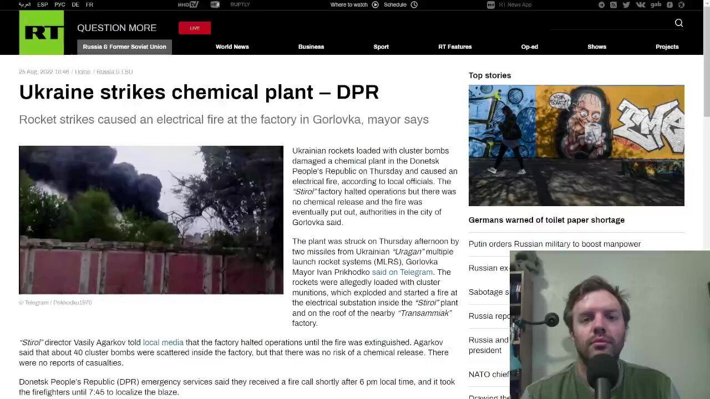Open 'Germans warned of toilet paper shortage' story
Screen dimensions: 710x399
(546, 220)
